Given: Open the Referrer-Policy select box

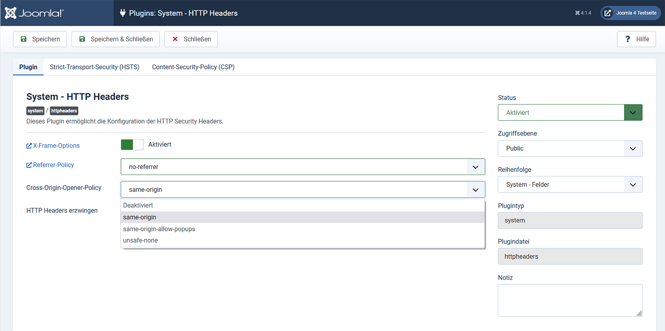Looking at the screenshot, I should point(303,167).
